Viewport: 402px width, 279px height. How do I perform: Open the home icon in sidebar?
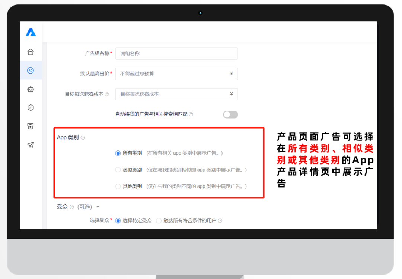pyautogui.click(x=31, y=52)
